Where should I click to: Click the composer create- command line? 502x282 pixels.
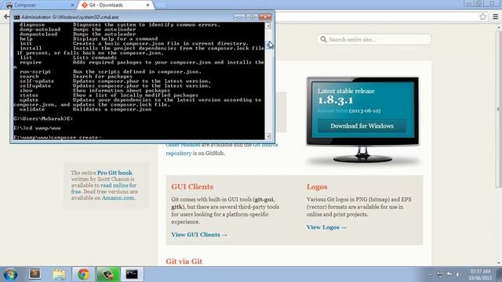57,138
